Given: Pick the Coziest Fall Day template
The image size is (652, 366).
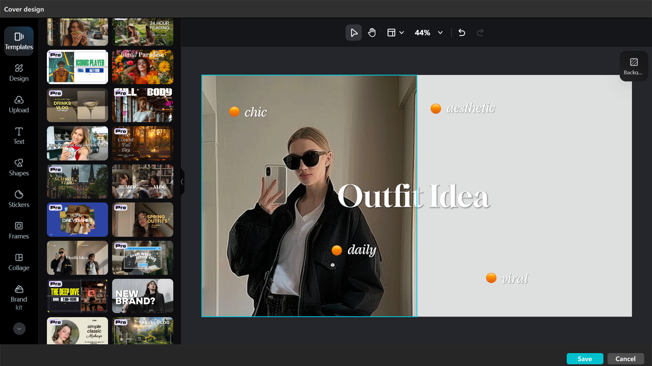Looking at the screenshot, I should pos(143,143).
